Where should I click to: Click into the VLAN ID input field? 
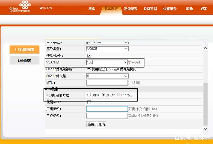[107, 62]
